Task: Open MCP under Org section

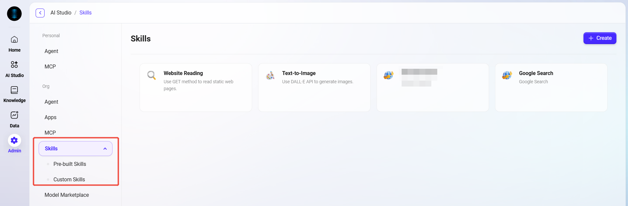Action: [x=50, y=133]
